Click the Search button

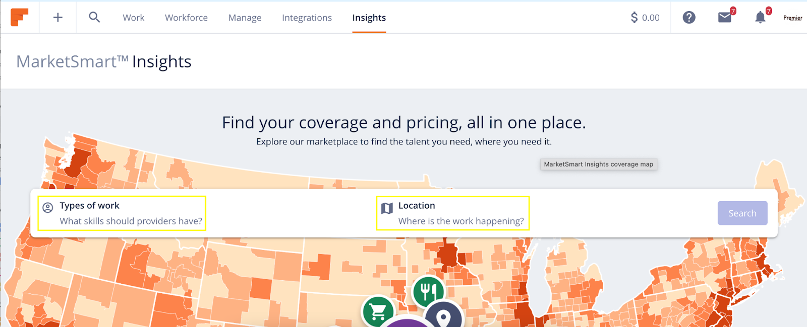click(x=742, y=213)
